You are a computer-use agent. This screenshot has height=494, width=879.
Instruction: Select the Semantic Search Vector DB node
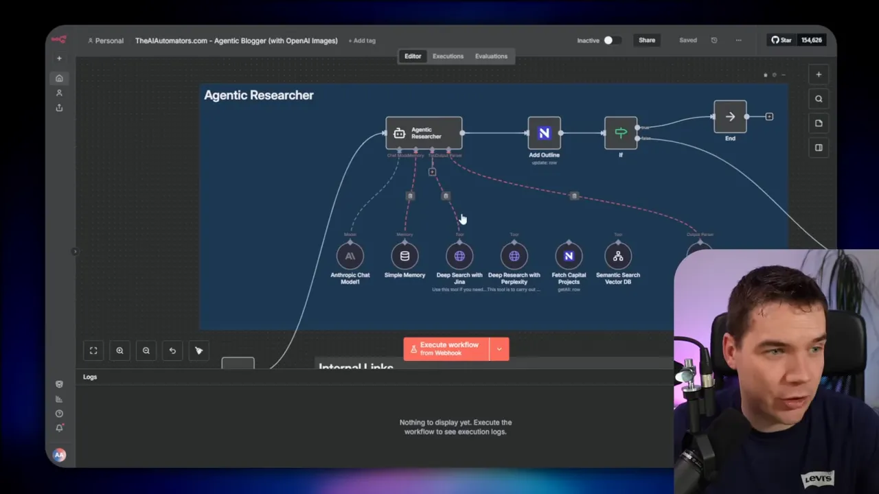click(x=617, y=256)
